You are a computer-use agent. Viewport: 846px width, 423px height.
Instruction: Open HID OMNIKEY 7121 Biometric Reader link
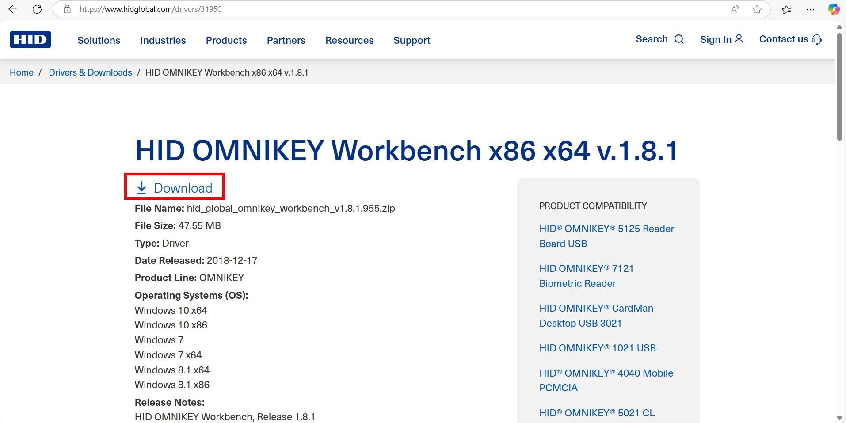586,276
